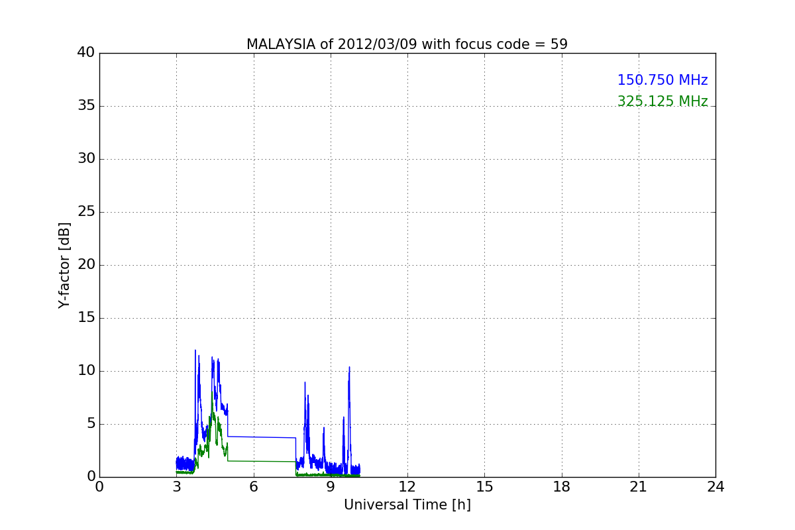Click the y-axis tick label 5
795x530 pixels.
[91, 424]
